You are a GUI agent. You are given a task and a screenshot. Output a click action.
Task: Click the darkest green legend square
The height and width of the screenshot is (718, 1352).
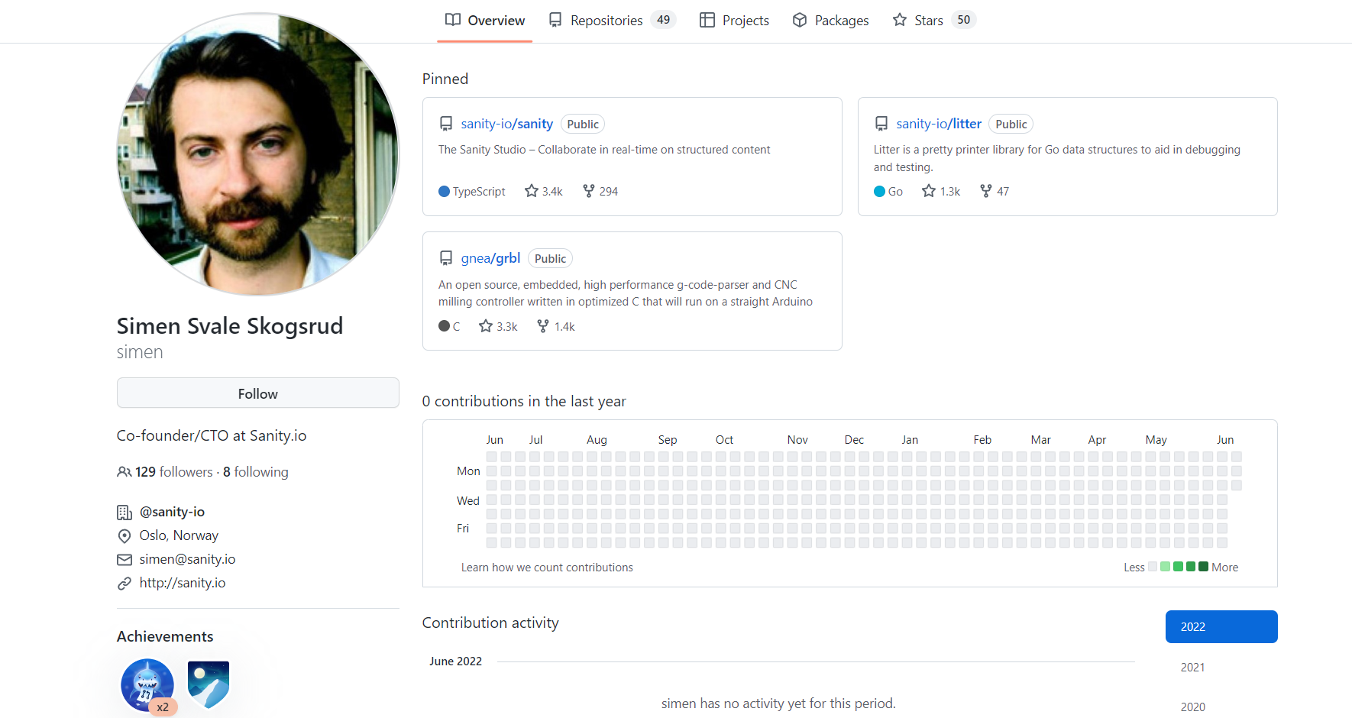1204,567
